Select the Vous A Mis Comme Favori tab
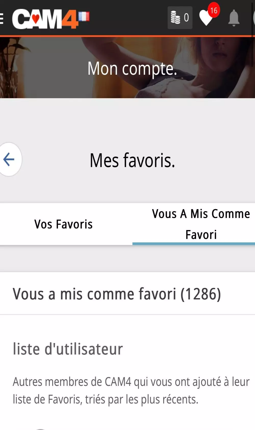 coord(201,224)
